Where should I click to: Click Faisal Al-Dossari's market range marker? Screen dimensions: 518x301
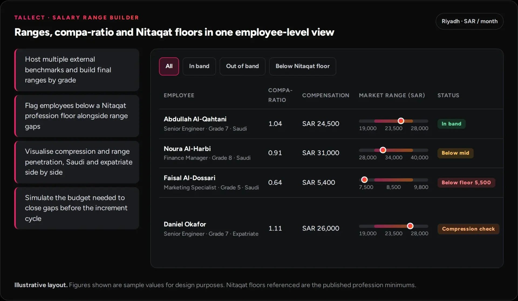coord(364,180)
